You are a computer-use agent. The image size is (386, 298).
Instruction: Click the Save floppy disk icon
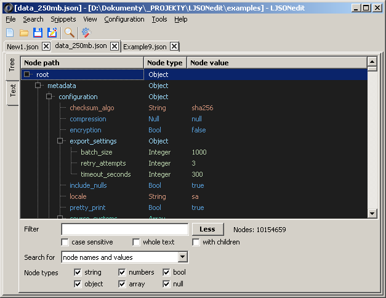[38, 33]
